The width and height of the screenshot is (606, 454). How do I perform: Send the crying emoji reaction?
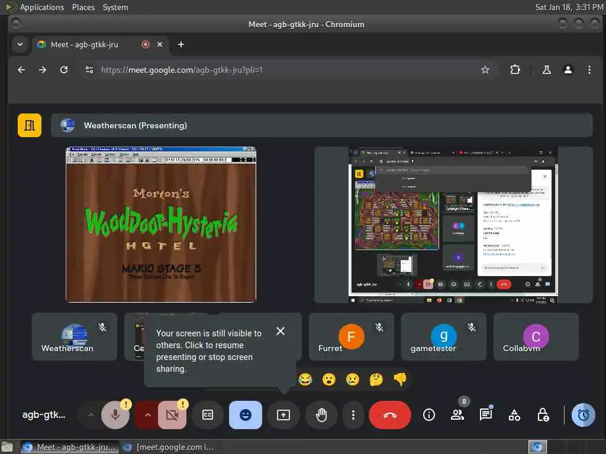click(x=353, y=379)
